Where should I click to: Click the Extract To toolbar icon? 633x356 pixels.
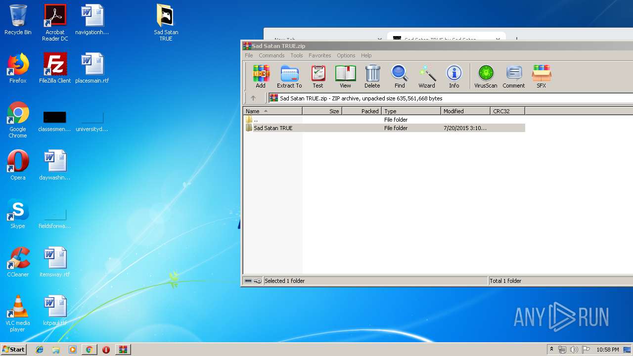(x=289, y=77)
